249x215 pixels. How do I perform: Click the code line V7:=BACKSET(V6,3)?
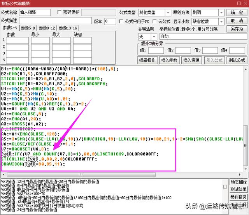(25, 149)
